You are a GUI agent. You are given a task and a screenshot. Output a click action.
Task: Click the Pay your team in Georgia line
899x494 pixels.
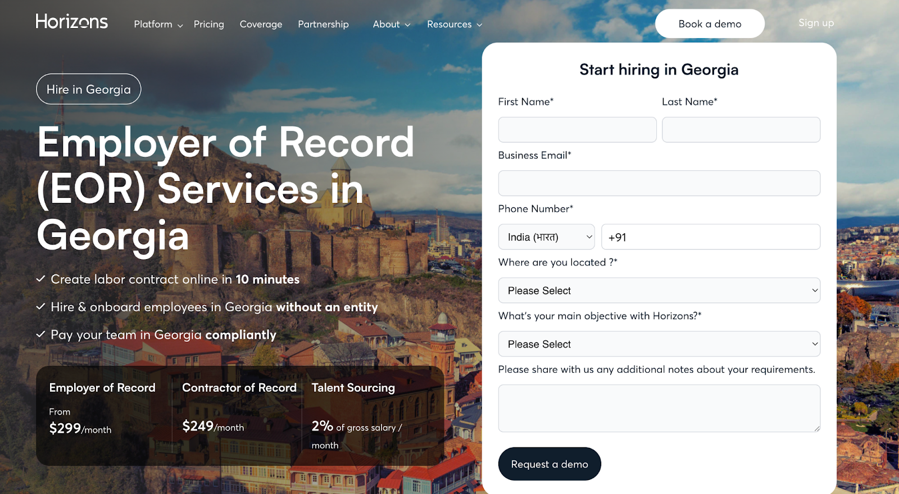coord(164,335)
